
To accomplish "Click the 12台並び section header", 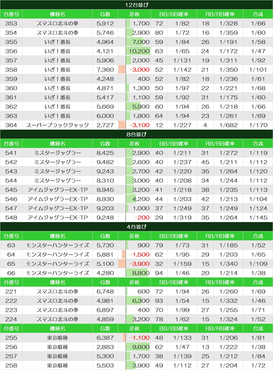I will [136, 5].
